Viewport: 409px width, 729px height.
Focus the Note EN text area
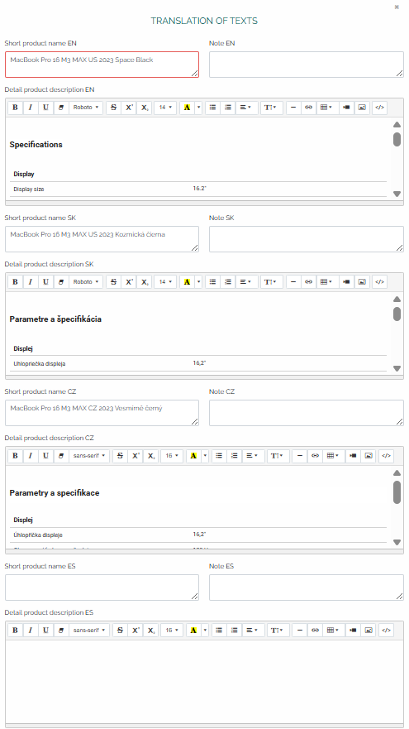point(307,65)
